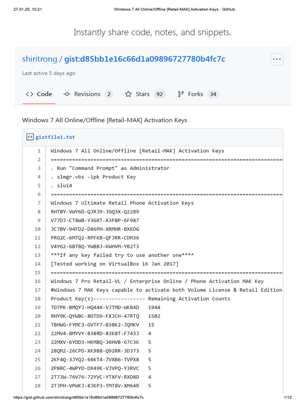Click the Revisions commit icon
Screen dimensions: 305x407
(x=67, y=94)
